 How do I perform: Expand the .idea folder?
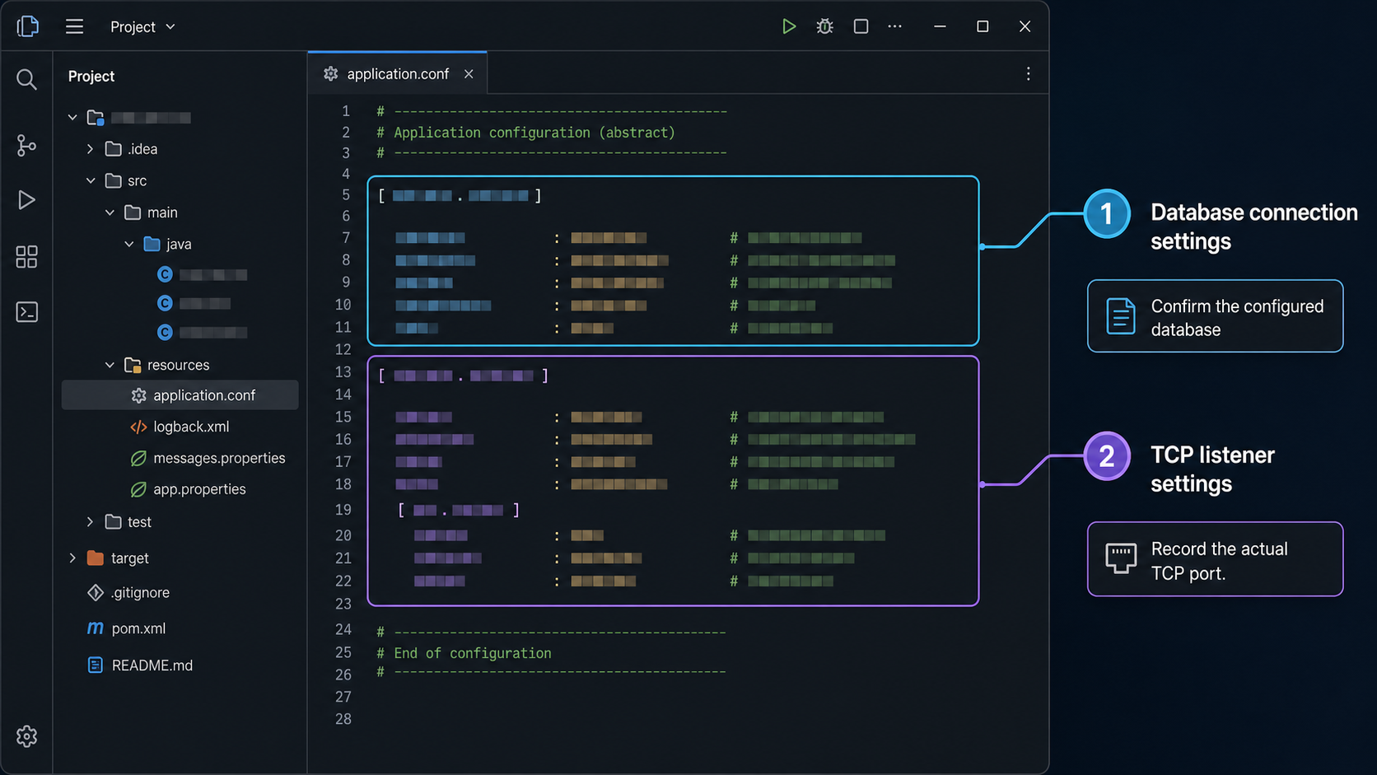click(x=90, y=149)
